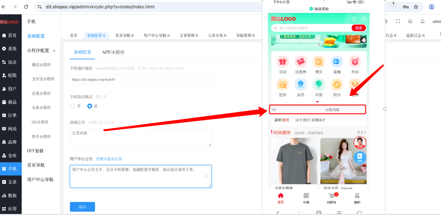Tap the 直播 live stream icon

(337, 62)
